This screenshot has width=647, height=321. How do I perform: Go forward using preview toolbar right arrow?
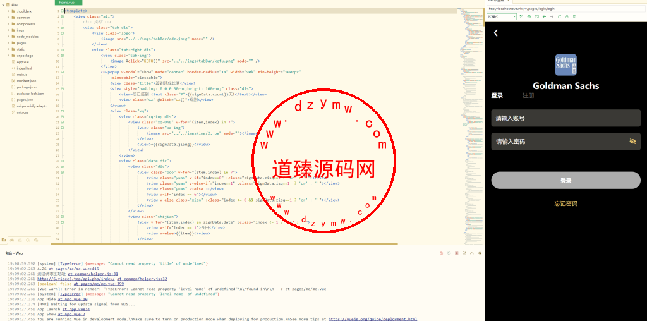(552, 16)
